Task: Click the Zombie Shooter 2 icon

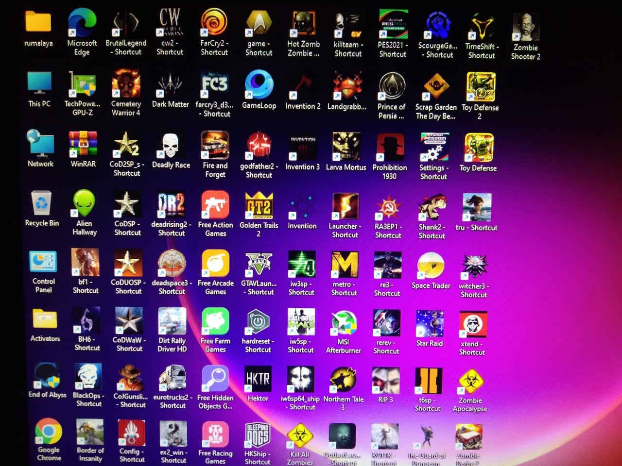Action: pyautogui.click(x=526, y=27)
